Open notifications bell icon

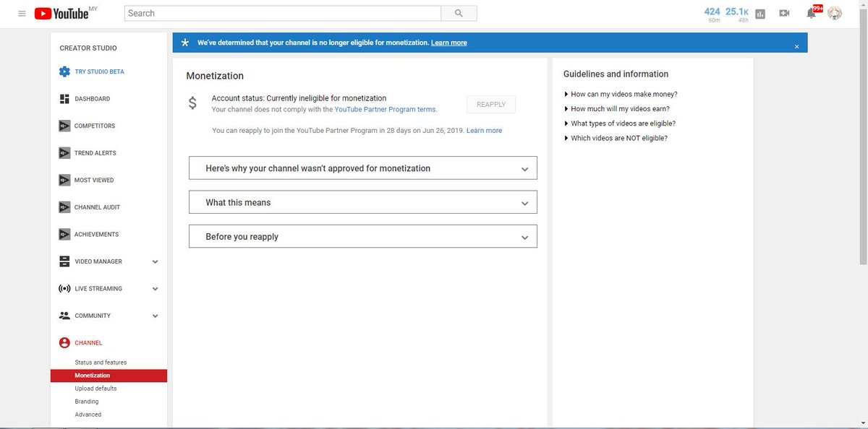click(x=812, y=13)
